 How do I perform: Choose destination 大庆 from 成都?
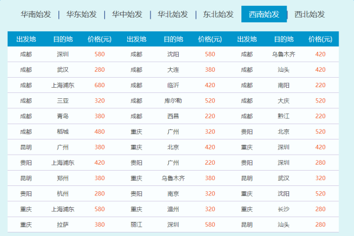(284, 101)
